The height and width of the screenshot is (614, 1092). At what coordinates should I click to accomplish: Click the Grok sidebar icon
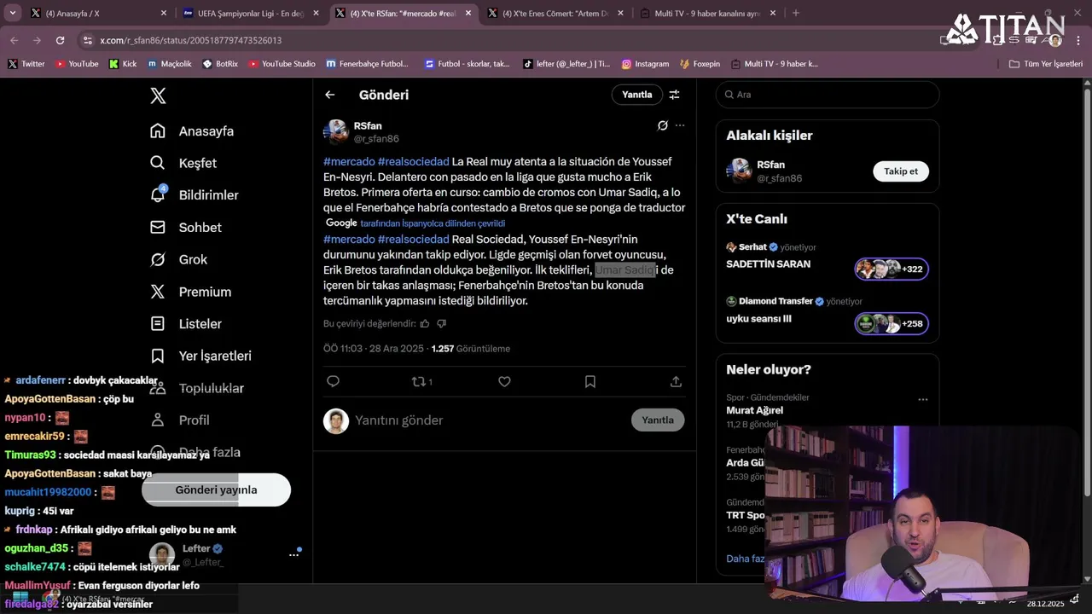point(158,259)
